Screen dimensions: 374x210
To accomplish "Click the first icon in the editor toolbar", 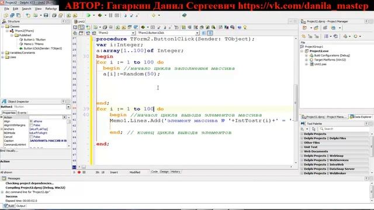I will tap(75, 27).
